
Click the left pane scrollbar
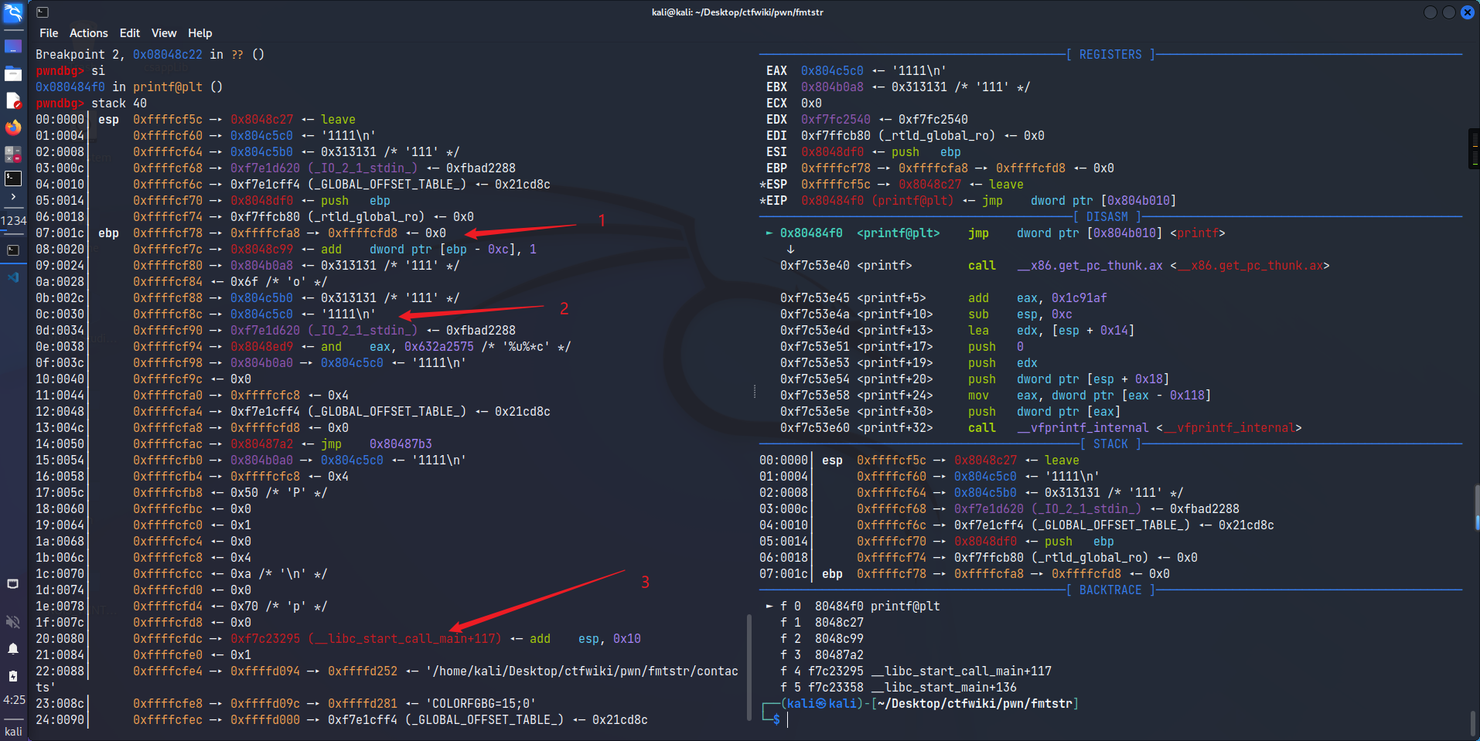click(748, 668)
